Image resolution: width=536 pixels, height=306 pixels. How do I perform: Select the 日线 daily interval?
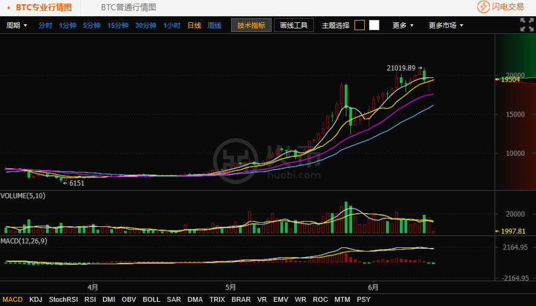point(194,25)
